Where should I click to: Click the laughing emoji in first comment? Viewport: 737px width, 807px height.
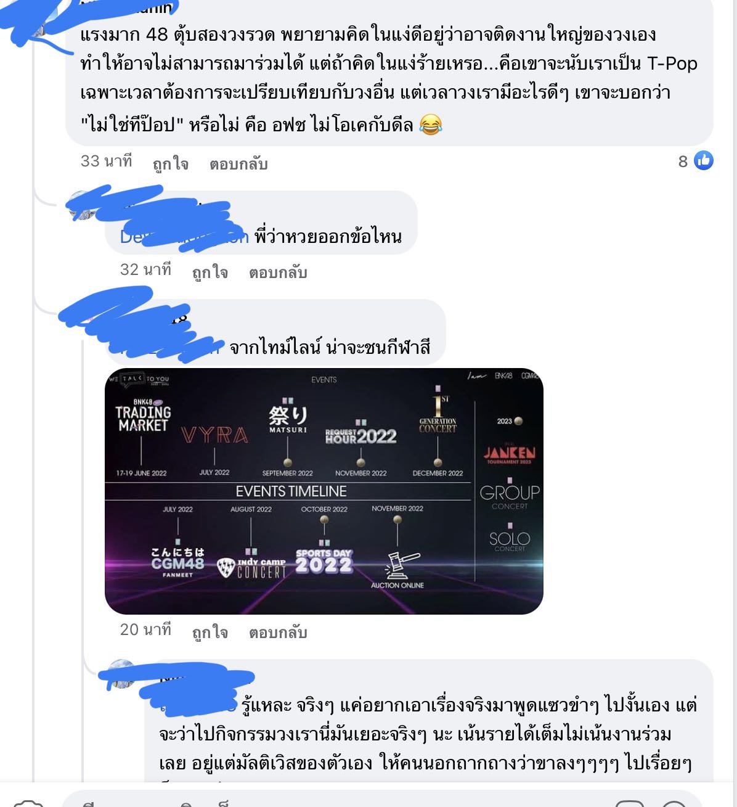click(x=430, y=125)
